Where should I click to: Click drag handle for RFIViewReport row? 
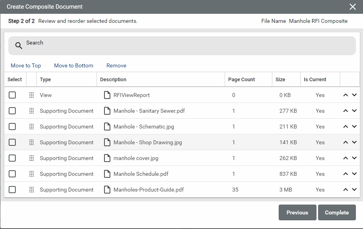(32, 95)
